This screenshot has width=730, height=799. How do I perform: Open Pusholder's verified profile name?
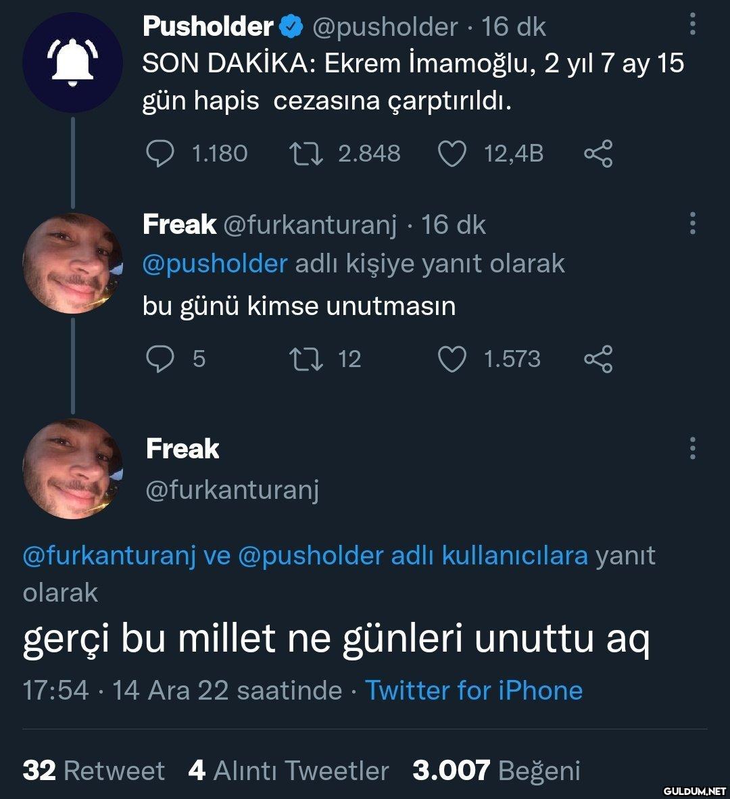coord(208,26)
